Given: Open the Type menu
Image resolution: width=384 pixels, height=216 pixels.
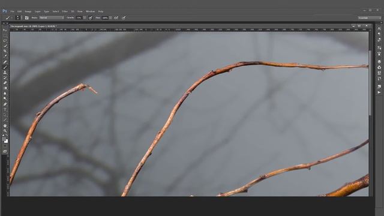Looking at the screenshot, I should (x=47, y=11).
